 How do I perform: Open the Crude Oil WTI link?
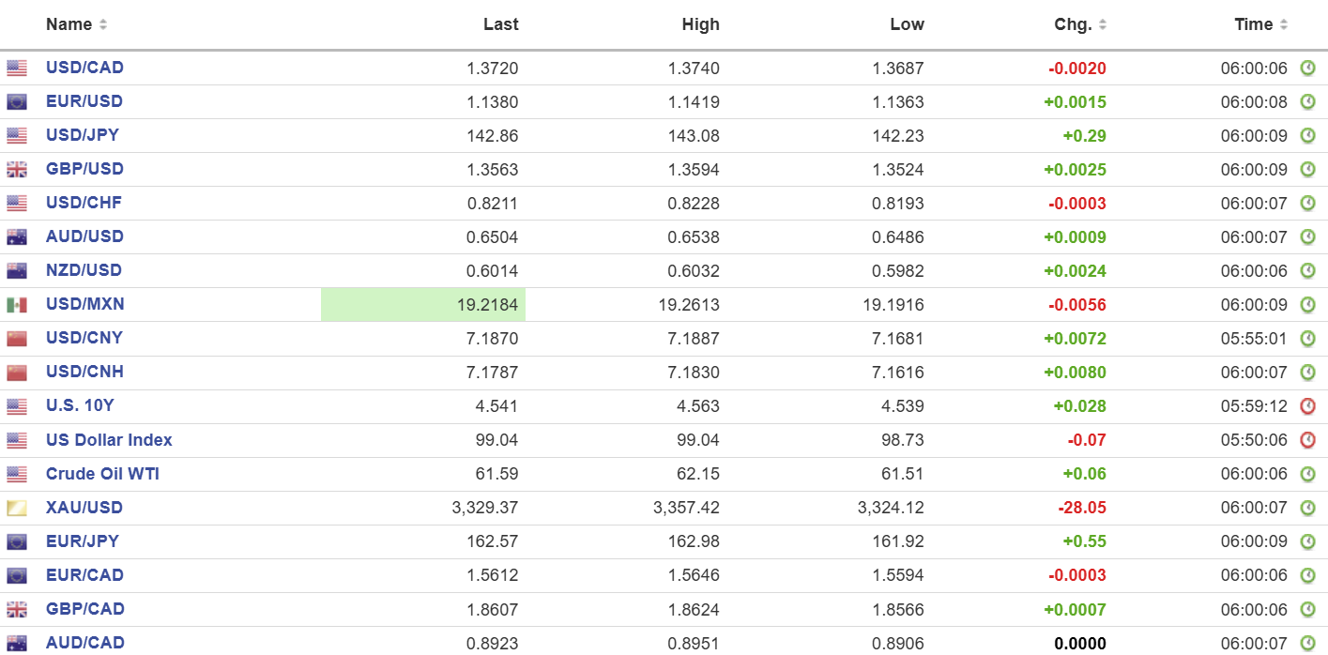click(x=102, y=474)
